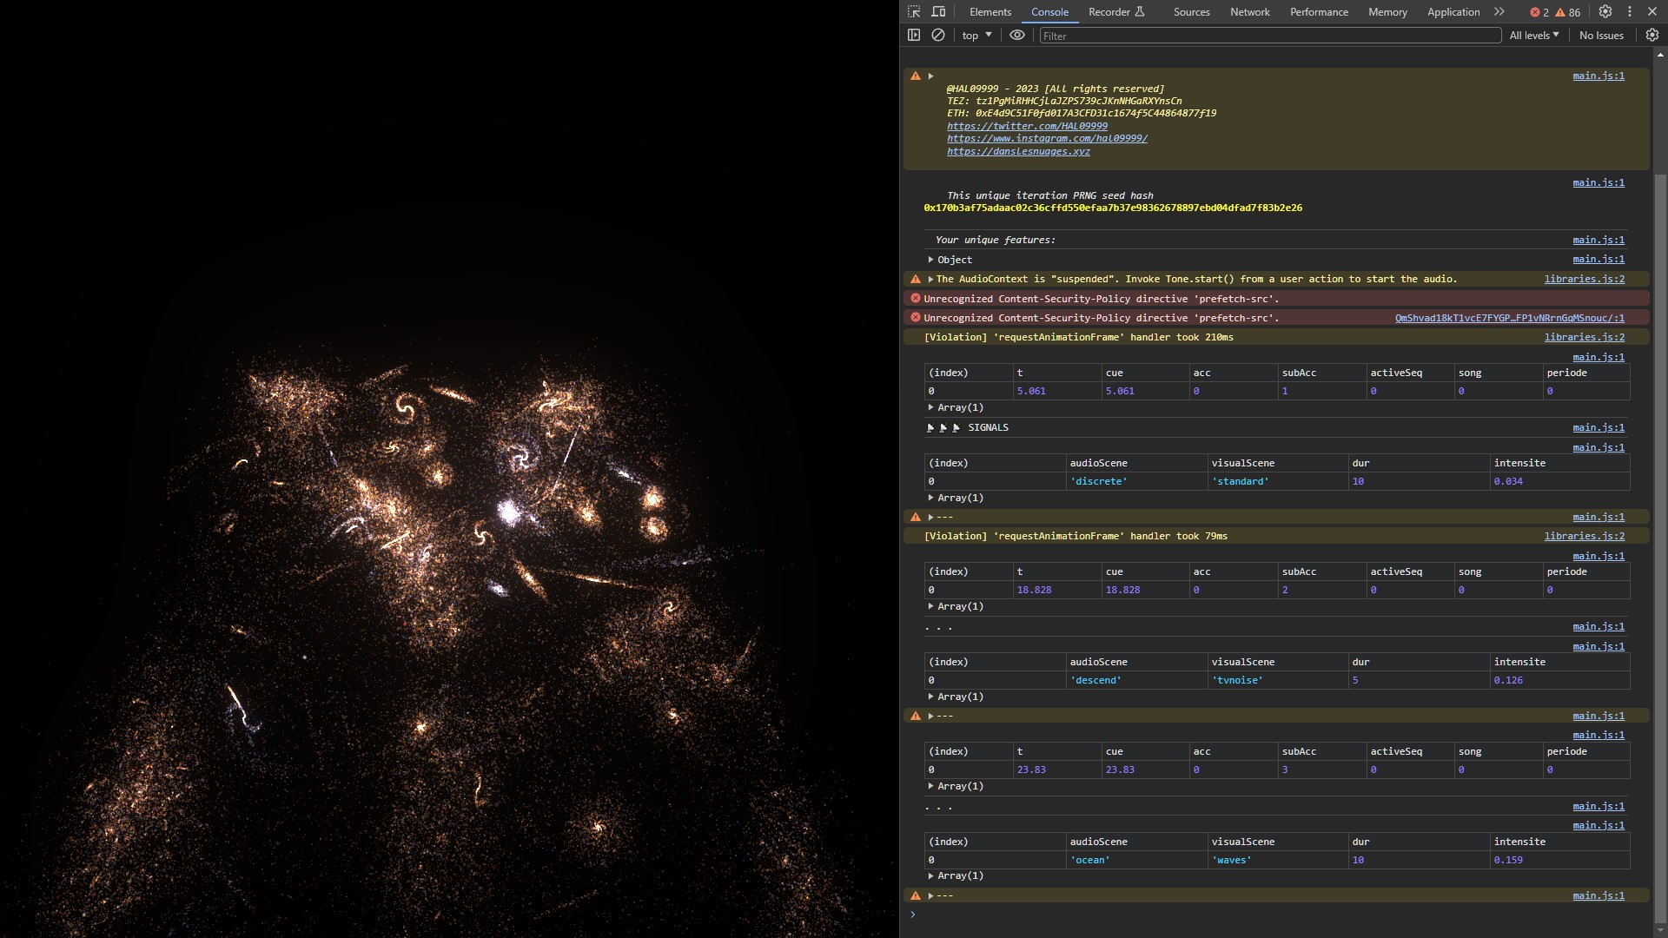Toggle the live expression eye icon
Screen dimensions: 1668x938
1017,36
